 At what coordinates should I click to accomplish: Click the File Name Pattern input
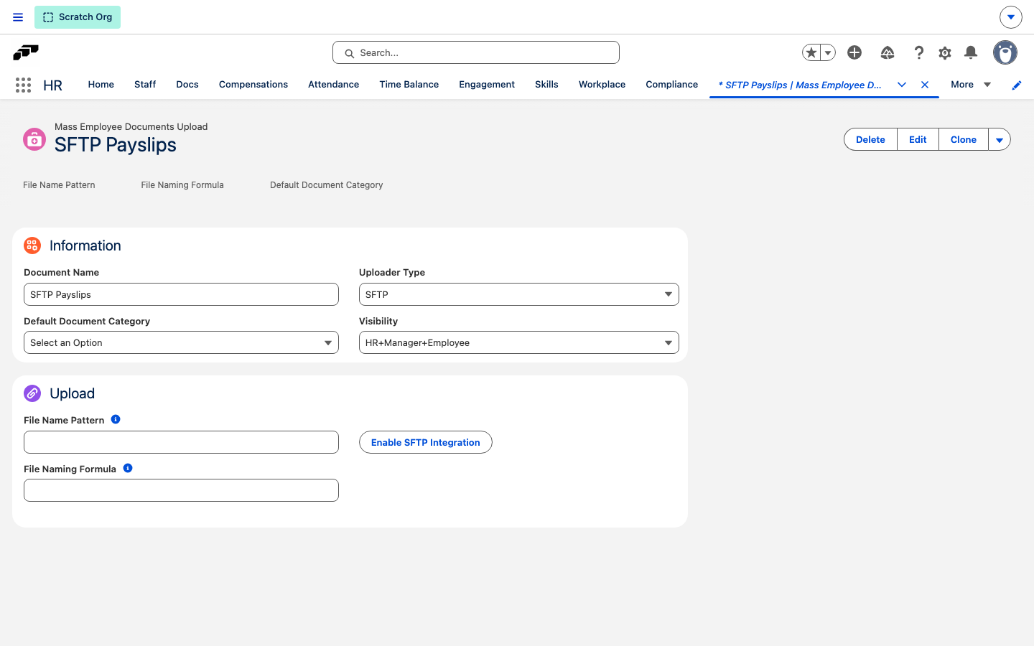coord(181,442)
